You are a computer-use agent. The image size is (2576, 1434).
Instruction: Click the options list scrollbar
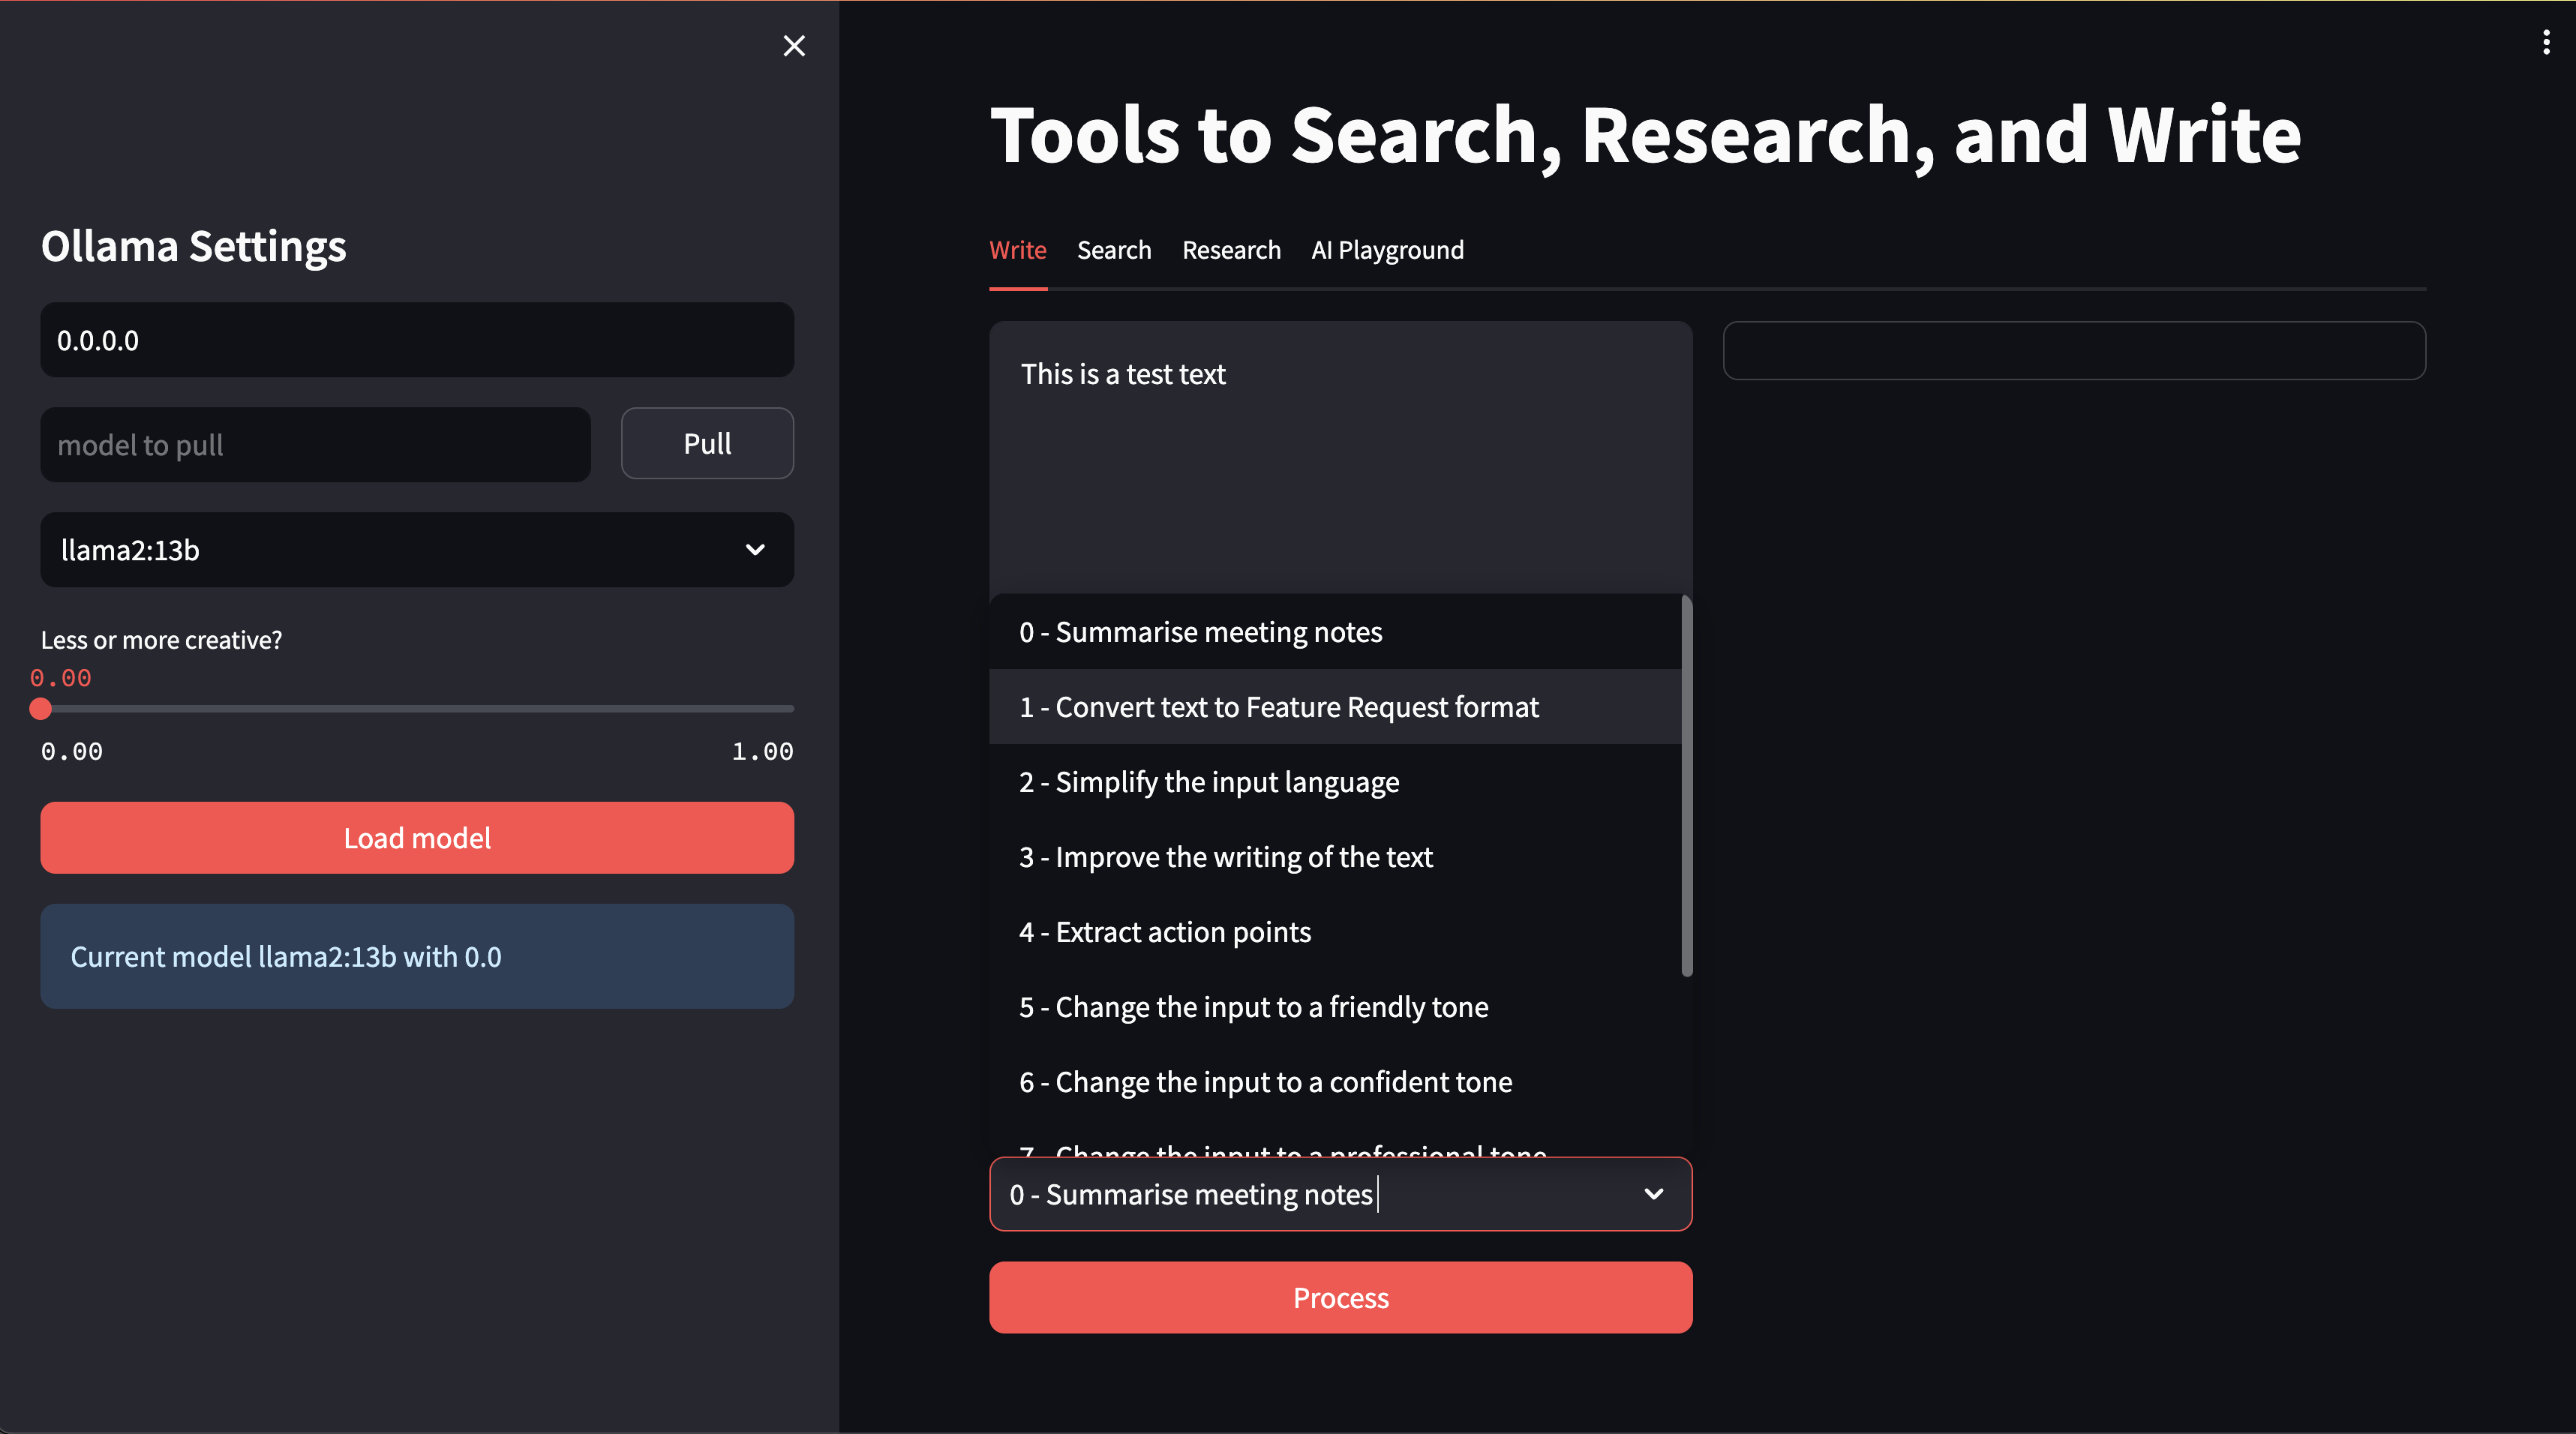[x=1687, y=785]
